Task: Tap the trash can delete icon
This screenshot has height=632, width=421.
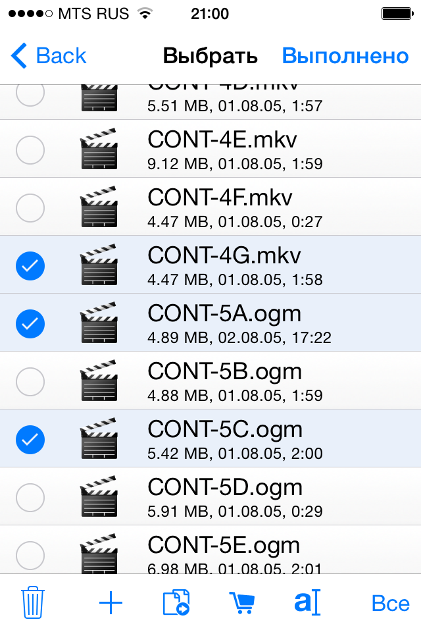Action: [32, 602]
